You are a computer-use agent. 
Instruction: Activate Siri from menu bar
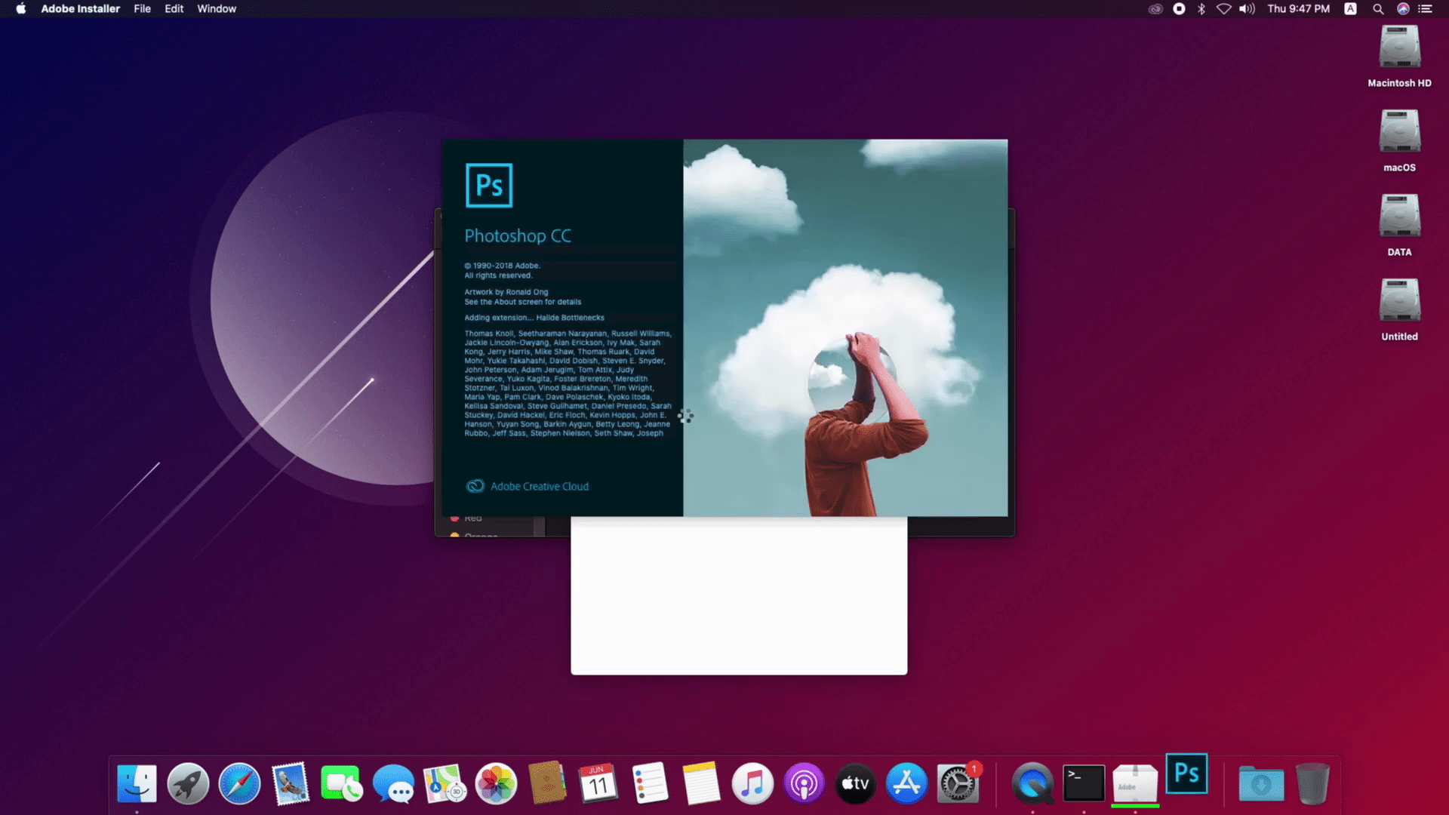1403,9
